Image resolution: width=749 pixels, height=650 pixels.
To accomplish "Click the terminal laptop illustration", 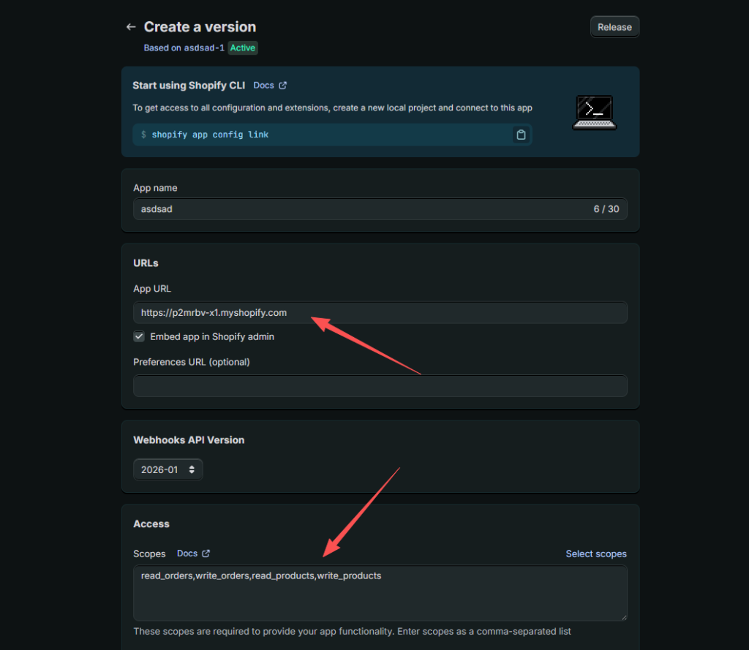I will pos(594,113).
